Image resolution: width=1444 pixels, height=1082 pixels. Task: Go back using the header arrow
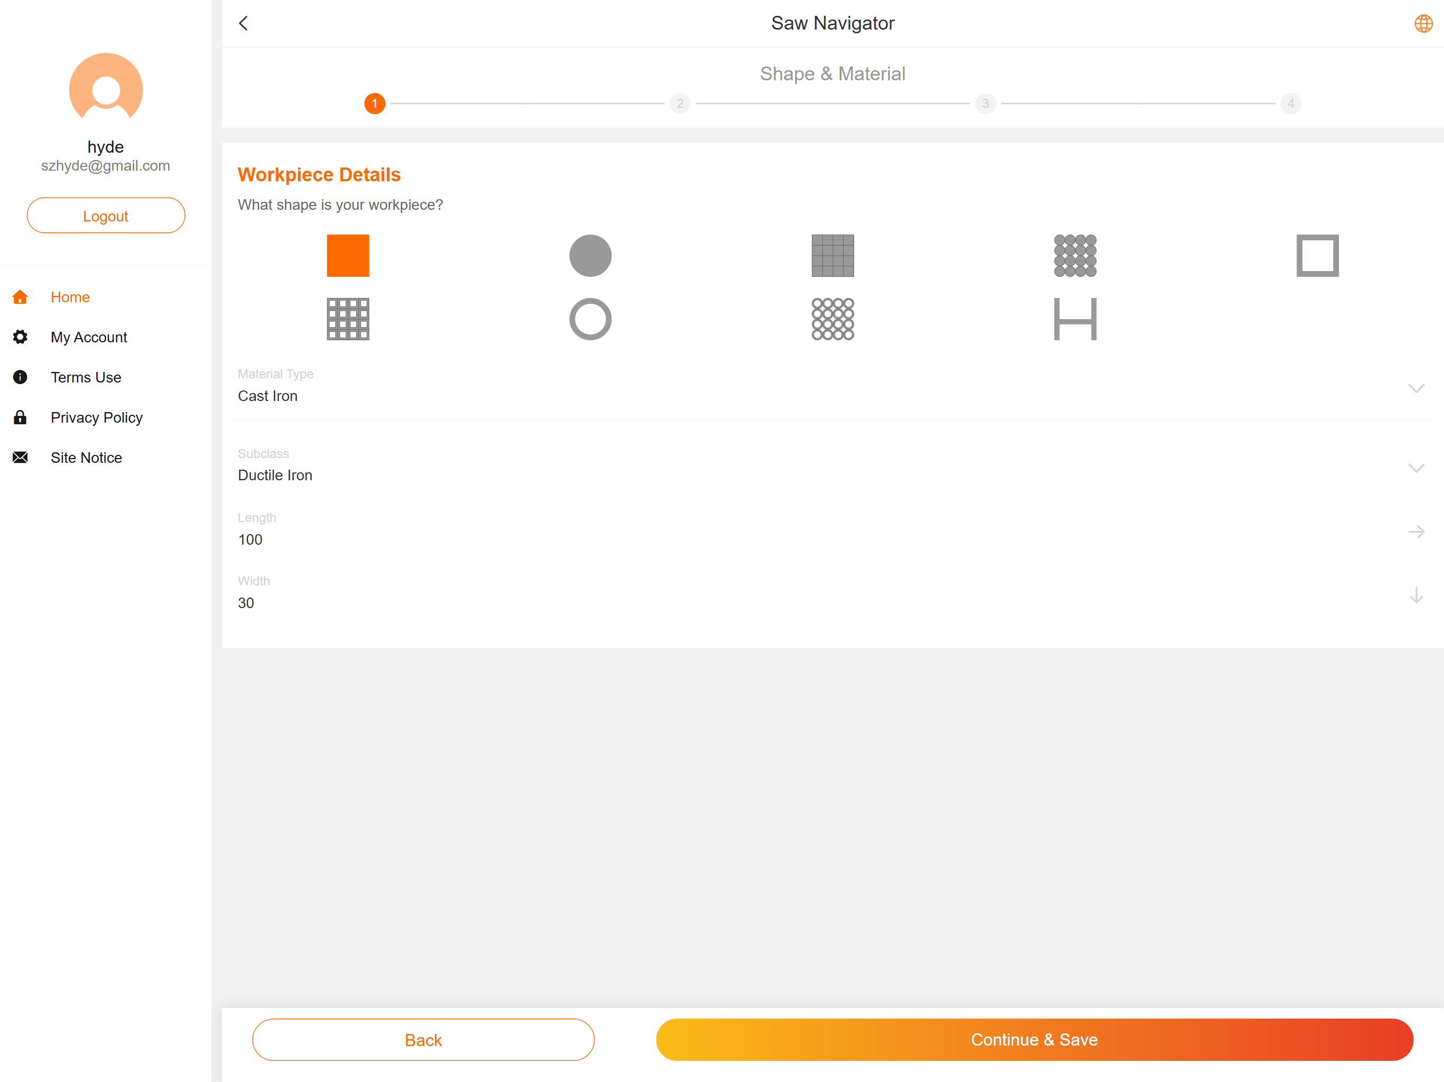click(x=244, y=23)
